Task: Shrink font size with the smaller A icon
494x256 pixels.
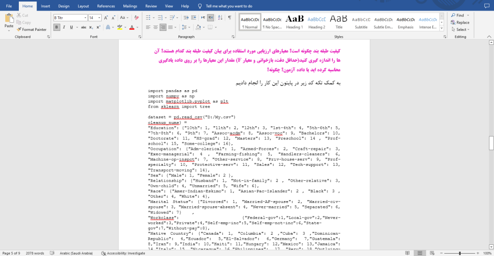Action: (x=113, y=18)
